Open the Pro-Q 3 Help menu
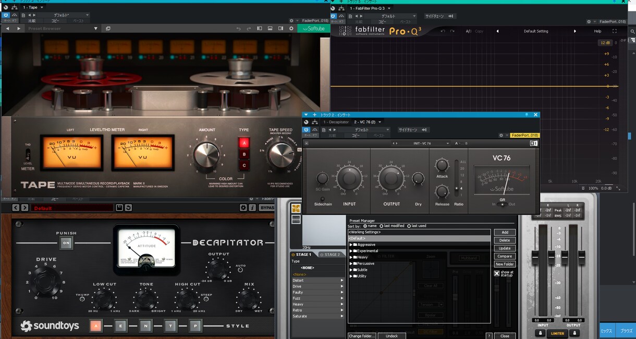Viewport: 636px width, 339px height. pyautogui.click(x=597, y=31)
